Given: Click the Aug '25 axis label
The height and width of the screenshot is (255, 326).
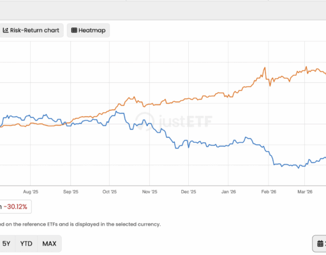Looking at the screenshot, I should click(x=31, y=192).
